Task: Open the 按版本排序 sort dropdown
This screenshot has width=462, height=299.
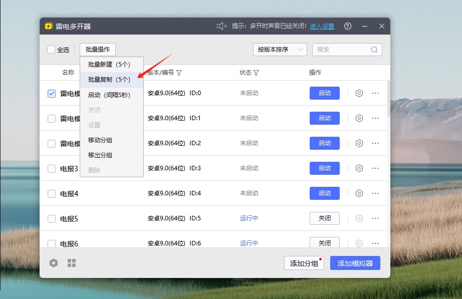Action: pos(280,50)
